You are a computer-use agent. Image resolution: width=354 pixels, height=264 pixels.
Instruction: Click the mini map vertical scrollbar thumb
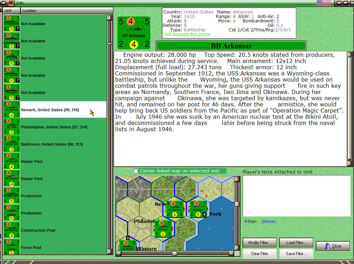pos(237,204)
